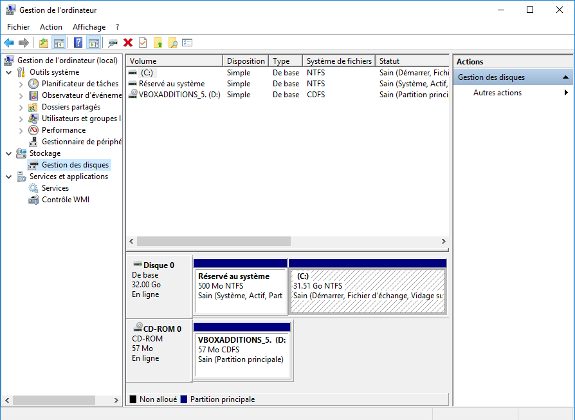Viewport: 575px width, 420px height.
Task: Click volume list horizontal scrollbar left arrow
Action: (132, 241)
